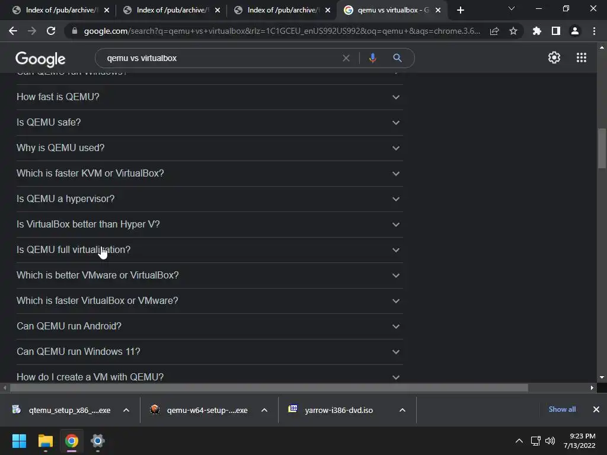The height and width of the screenshot is (455, 607).
Task: Expand 'Is QEMU full virtualization?' question
Action: pos(209,251)
